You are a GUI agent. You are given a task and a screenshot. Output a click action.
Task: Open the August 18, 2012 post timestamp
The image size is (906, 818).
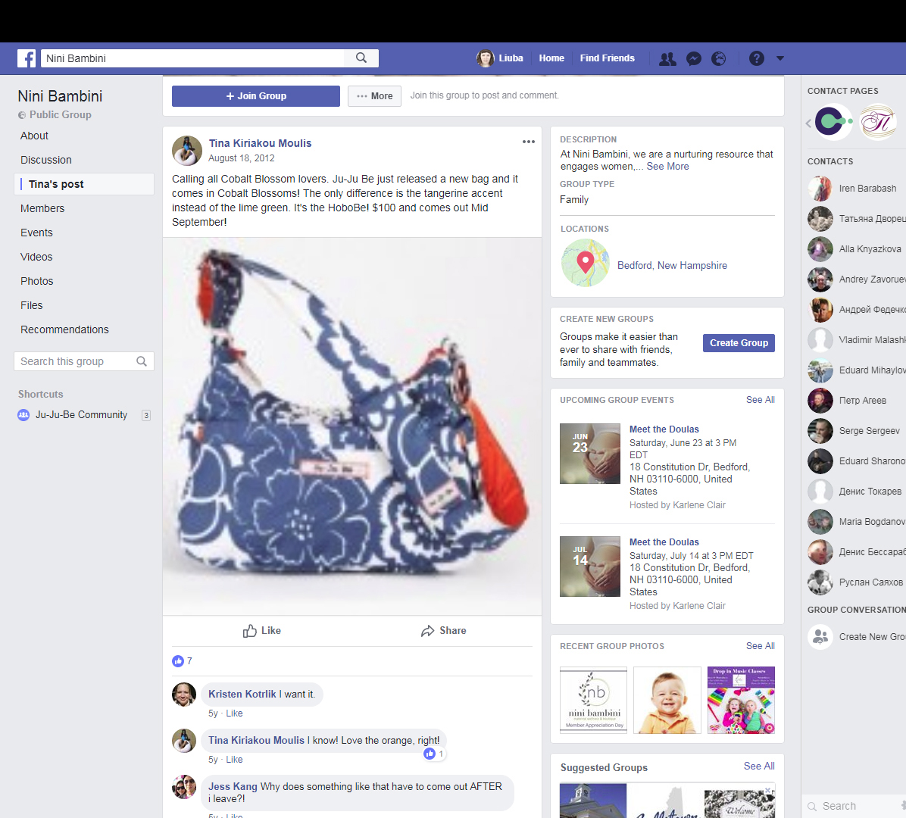(x=242, y=158)
